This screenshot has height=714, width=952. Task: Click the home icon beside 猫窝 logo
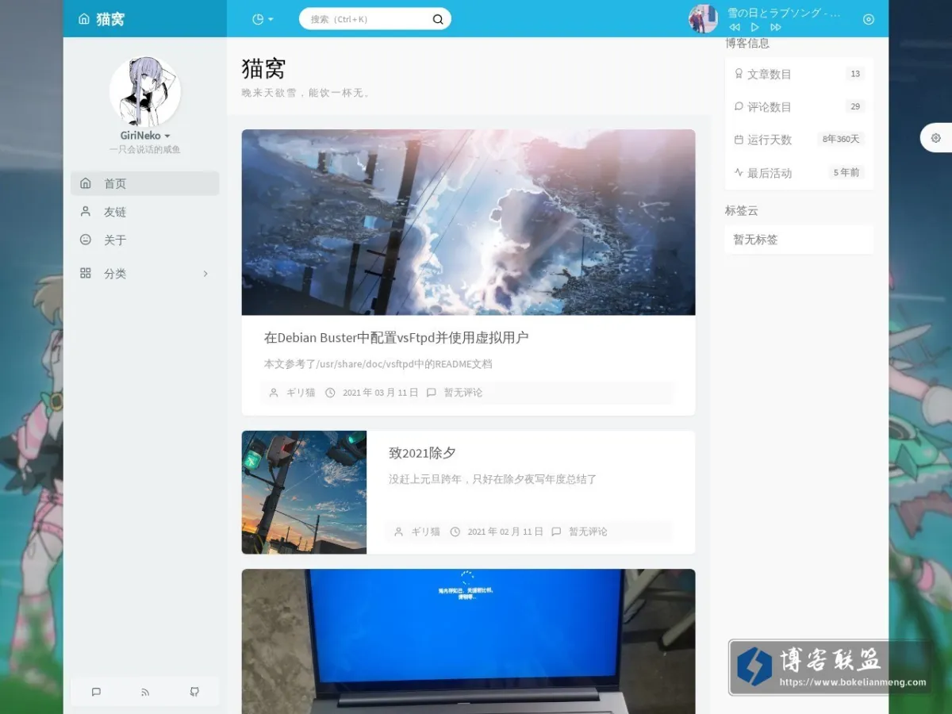84,19
